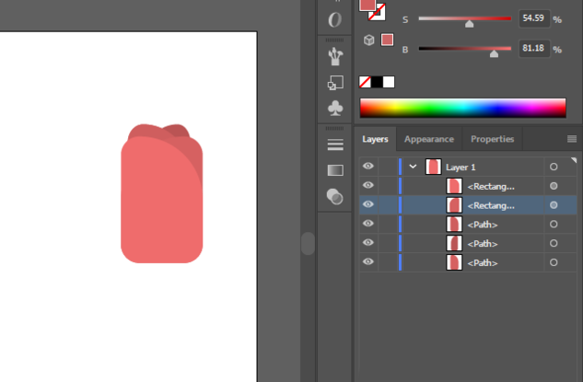Viewport: 583px width, 382px height.
Task: Open the Stroke panel (three lines icon)
Action: pos(335,145)
